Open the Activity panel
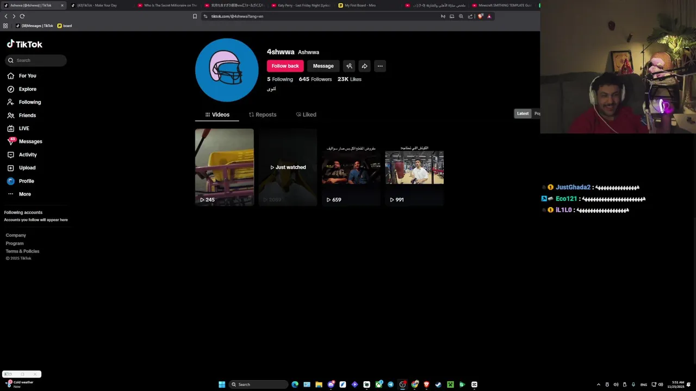The image size is (696, 391). 22,155
